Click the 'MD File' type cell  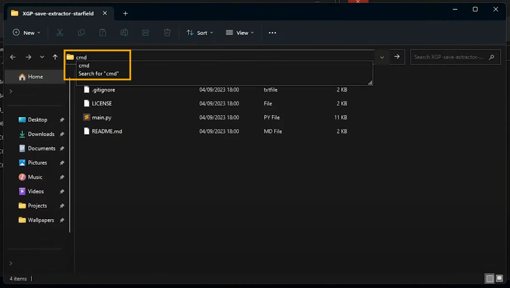click(x=273, y=132)
